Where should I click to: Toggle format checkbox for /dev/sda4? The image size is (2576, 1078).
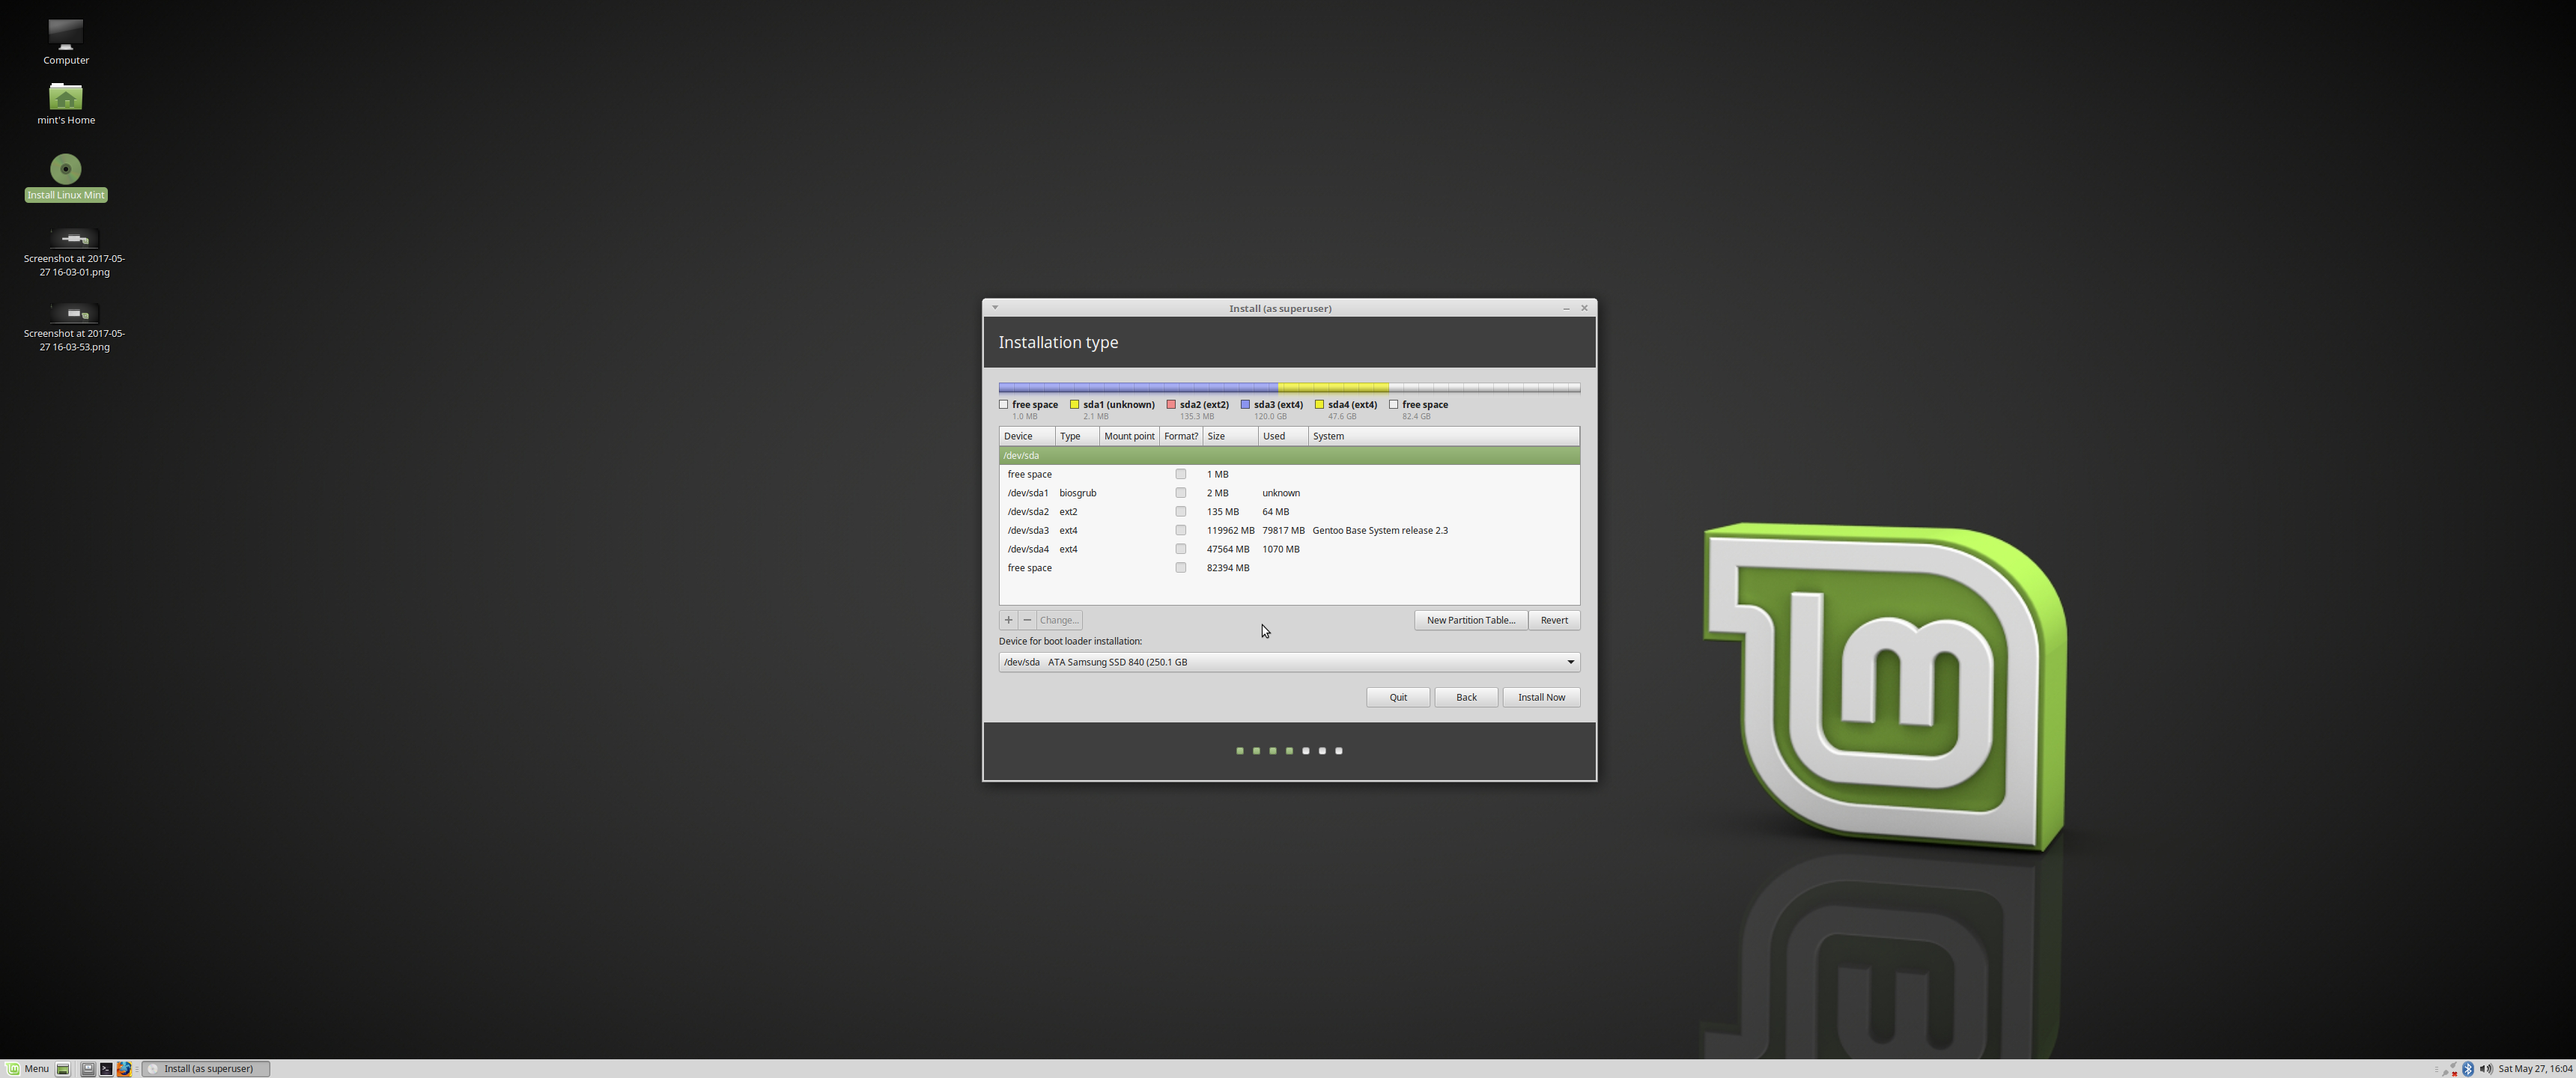click(1181, 549)
